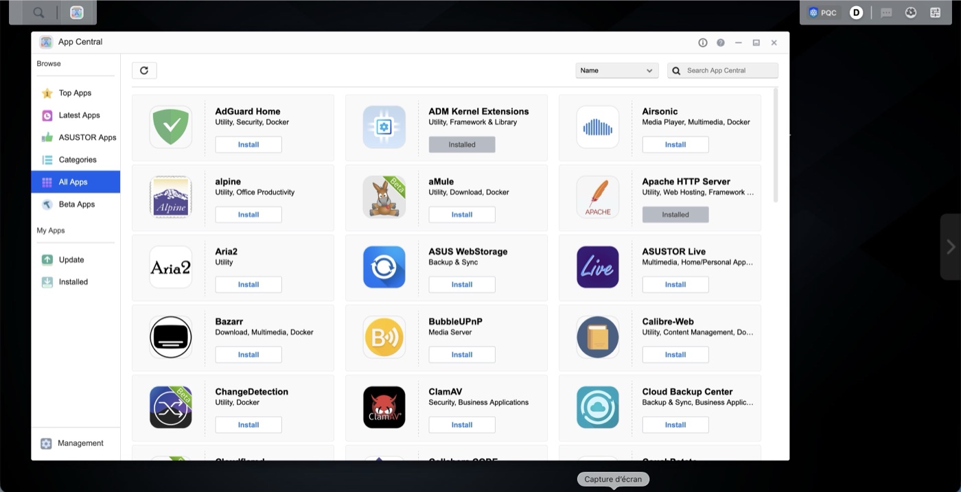Install BubbleUPnP
Screen dimensions: 961x492
click(x=462, y=355)
